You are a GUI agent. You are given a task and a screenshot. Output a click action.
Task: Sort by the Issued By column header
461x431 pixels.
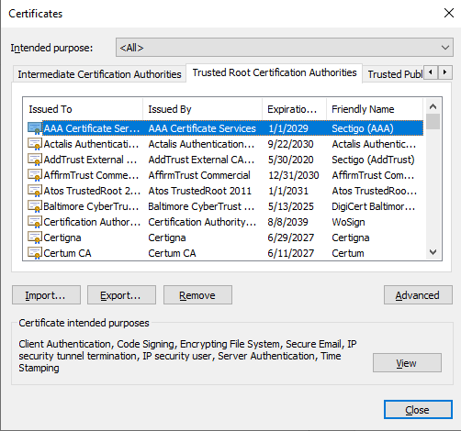(202, 109)
